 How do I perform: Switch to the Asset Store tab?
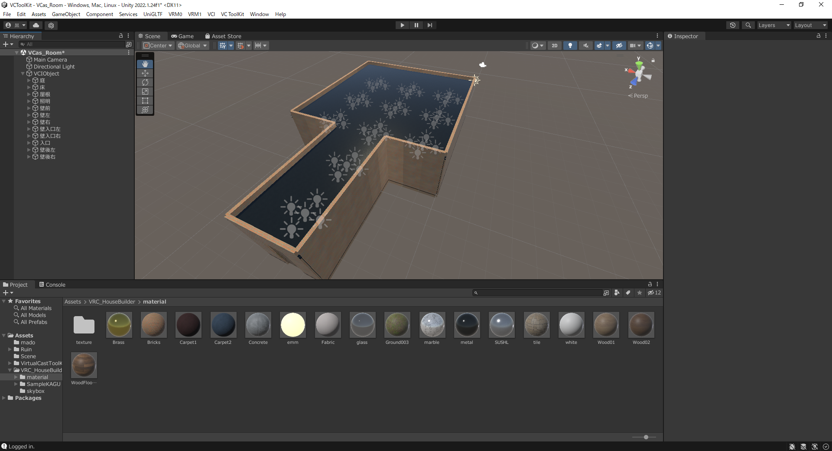[x=223, y=36]
